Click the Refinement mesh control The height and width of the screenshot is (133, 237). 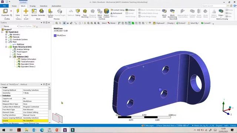tap(116, 13)
